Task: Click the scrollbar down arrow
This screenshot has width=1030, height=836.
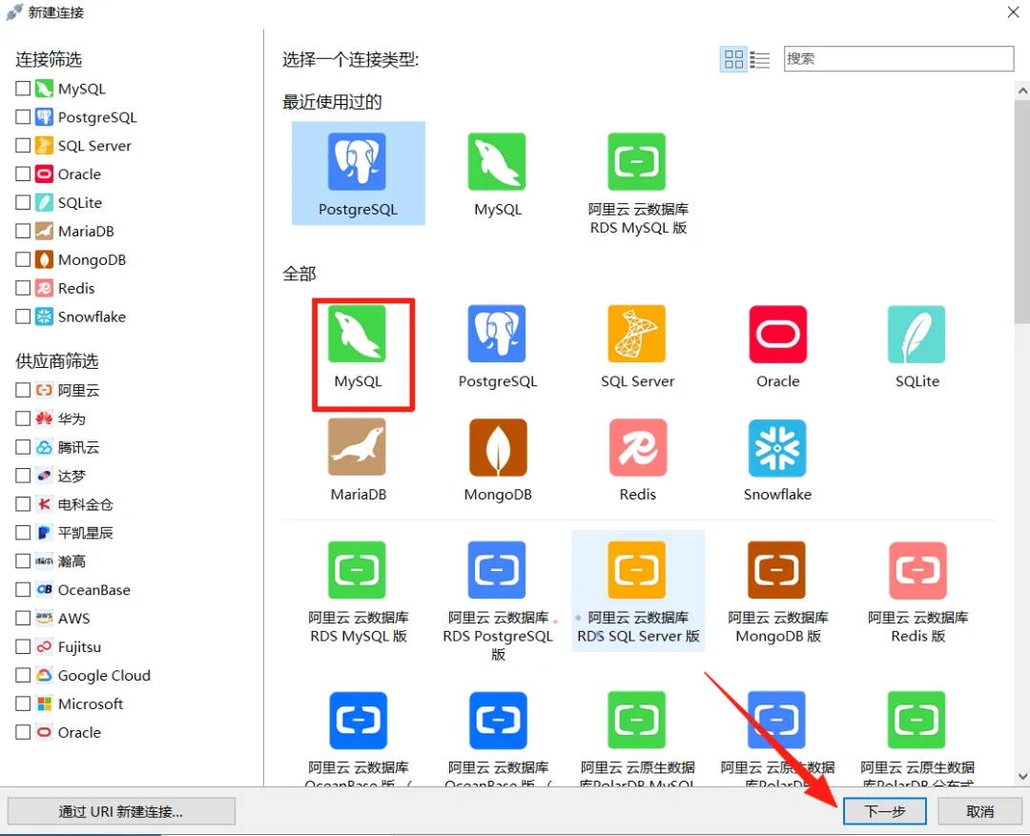Action: click(1022, 776)
